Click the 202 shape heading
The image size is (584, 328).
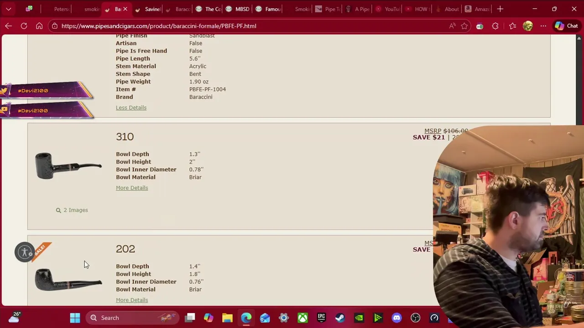point(125,249)
